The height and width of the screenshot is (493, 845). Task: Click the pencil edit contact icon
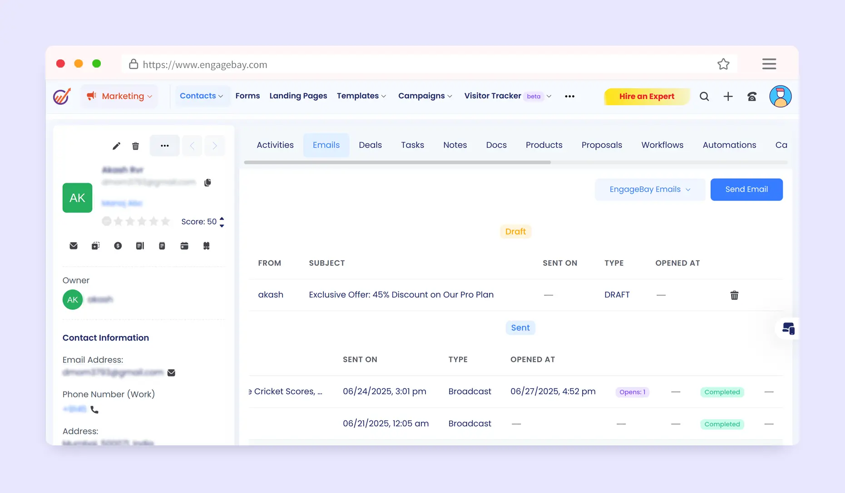[116, 146]
